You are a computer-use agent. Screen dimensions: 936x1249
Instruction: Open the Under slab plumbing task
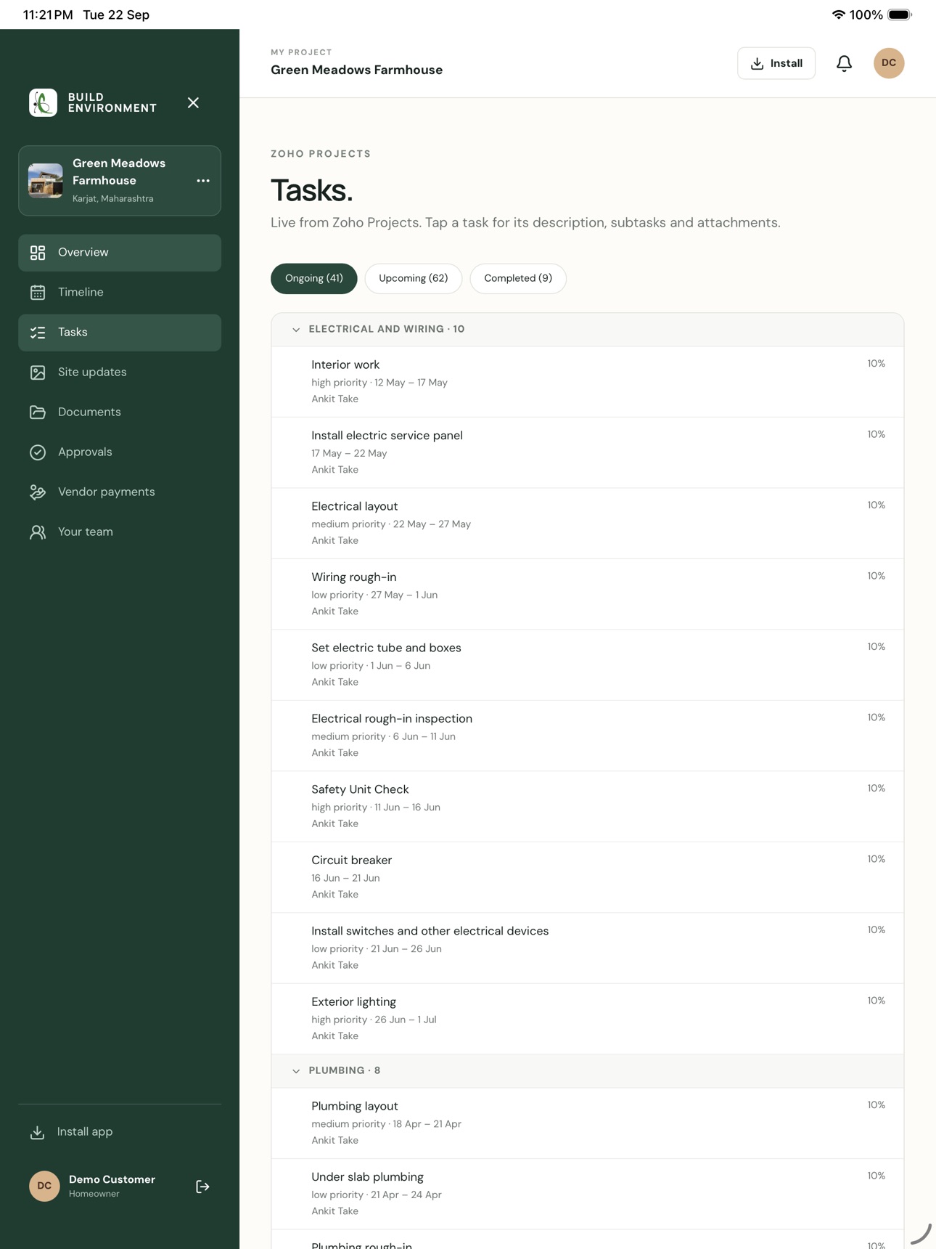[588, 1194]
